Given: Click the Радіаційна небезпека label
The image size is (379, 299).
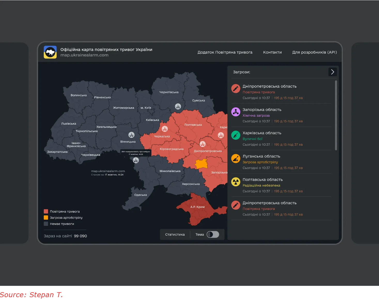Looking at the screenshot, I should 261,185.
